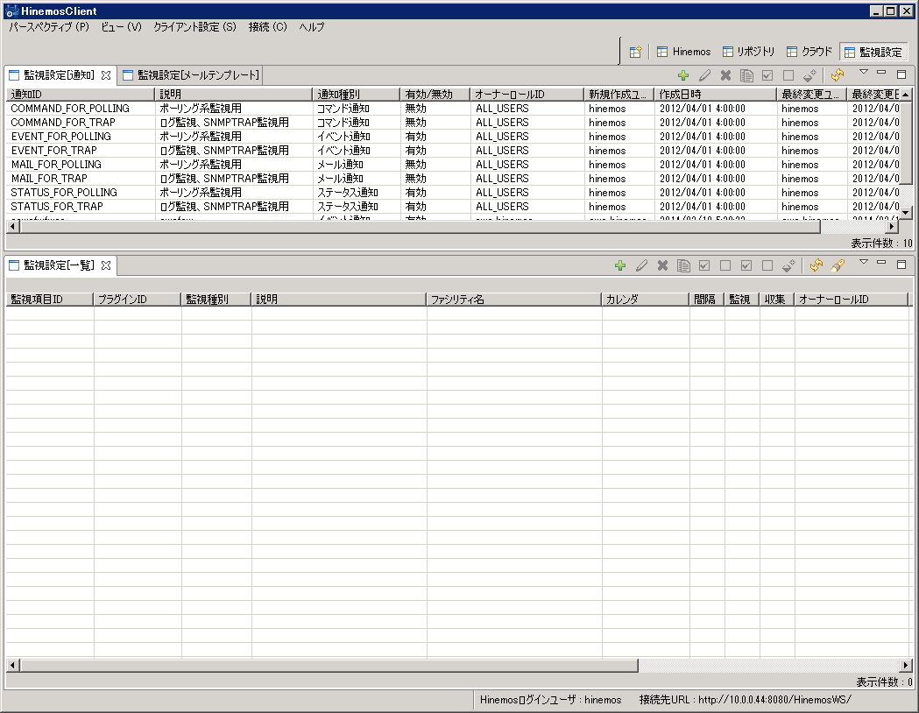Switch to the リポジトリ perspective
This screenshot has width=919, height=713.
748,52
